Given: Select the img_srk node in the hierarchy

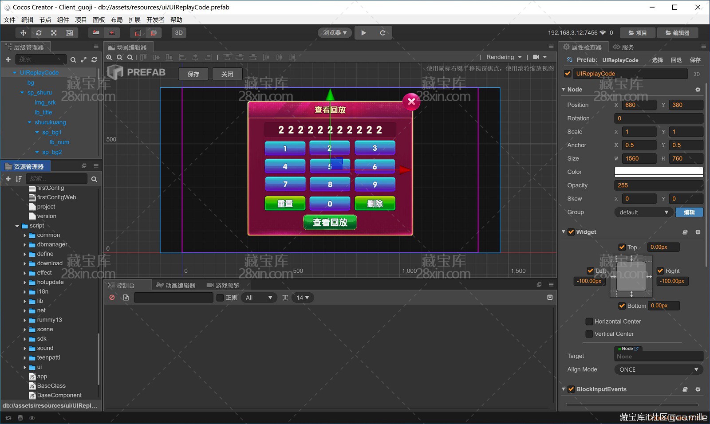Looking at the screenshot, I should pos(45,102).
